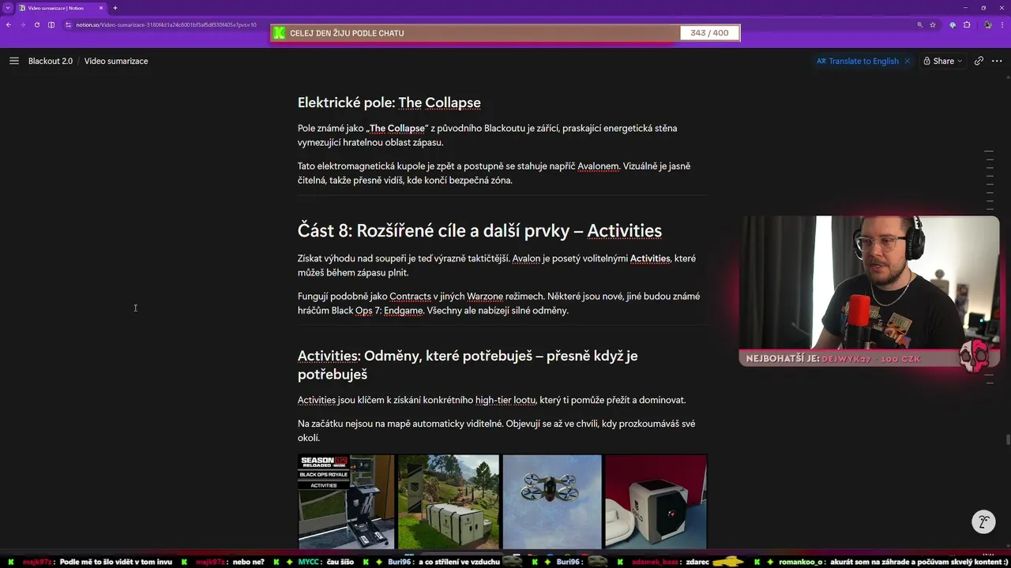Open the tab search dropdown arrow
This screenshot has width=1011, height=568.
point(7,8)
